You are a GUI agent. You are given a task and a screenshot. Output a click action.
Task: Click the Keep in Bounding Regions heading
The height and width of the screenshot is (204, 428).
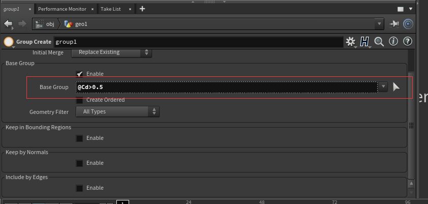point(39,127)
